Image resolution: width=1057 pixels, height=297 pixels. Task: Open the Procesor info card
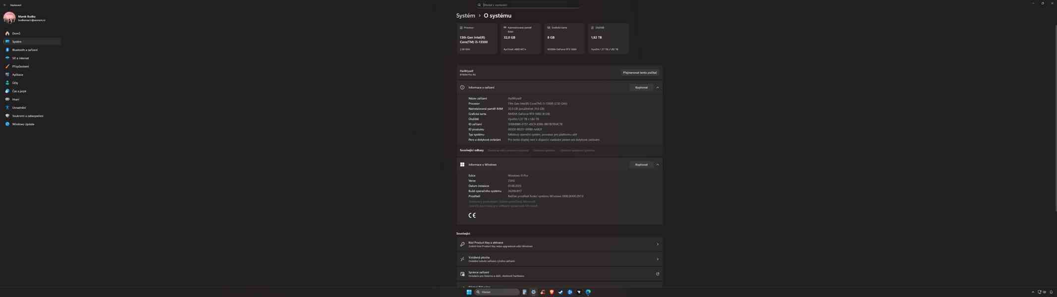click(477, 39)
